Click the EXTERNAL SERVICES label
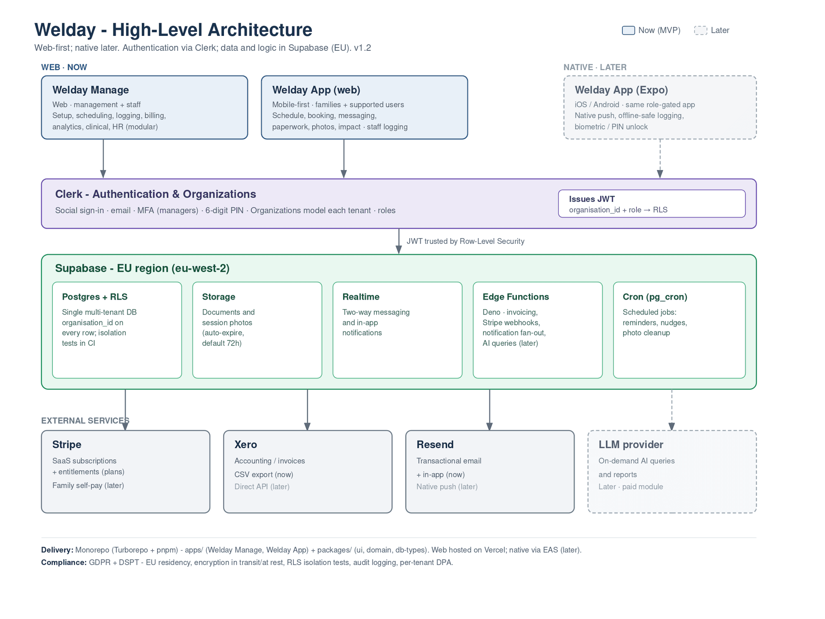 click(85, 421)
